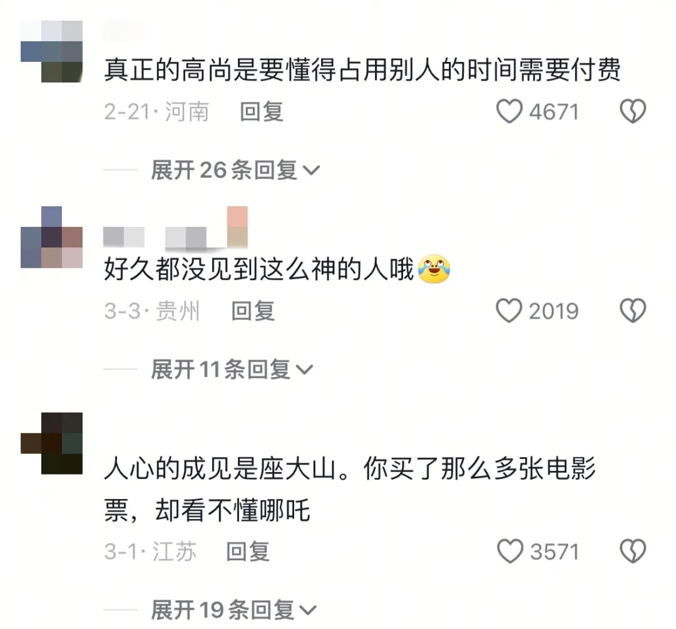Select comment text 真正的高尚是要懂得占用别人的时间需要付费
The image size is (676, 629).
tap(362, 70)
